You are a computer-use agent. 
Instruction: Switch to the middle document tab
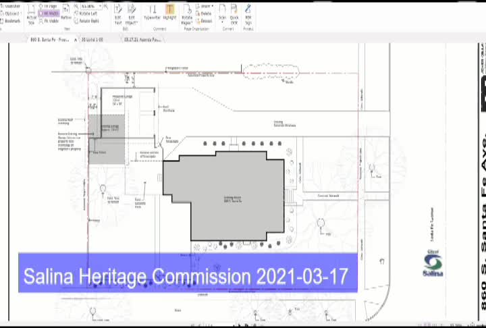click(x=92, y=40)
